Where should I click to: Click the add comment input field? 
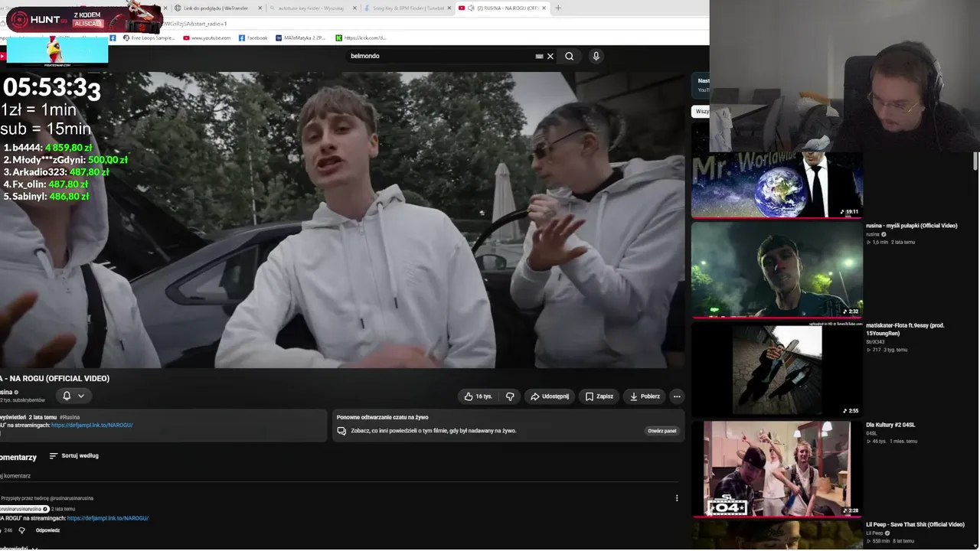(x=337, y=476)
